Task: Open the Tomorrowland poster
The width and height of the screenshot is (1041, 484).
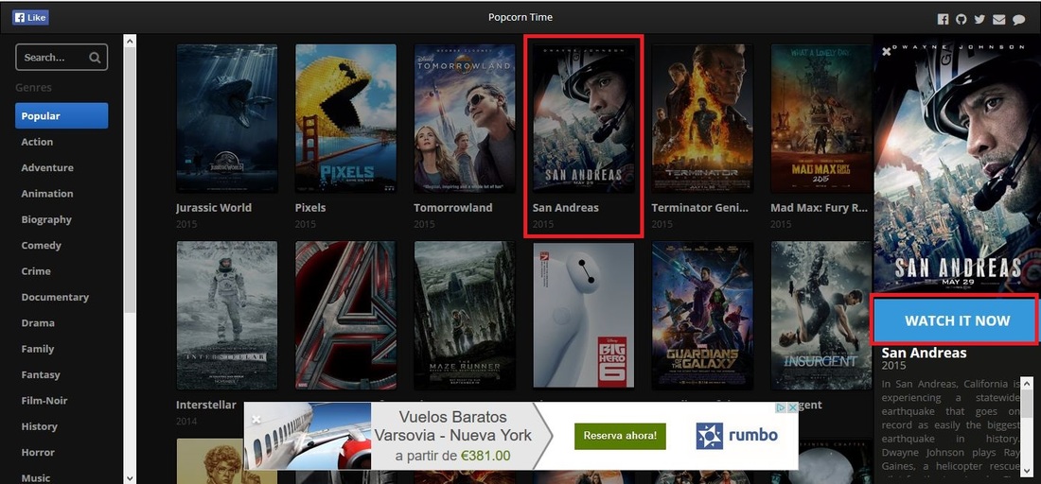Action: (465, 118)
